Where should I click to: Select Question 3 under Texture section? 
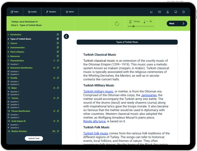(15, 108)
